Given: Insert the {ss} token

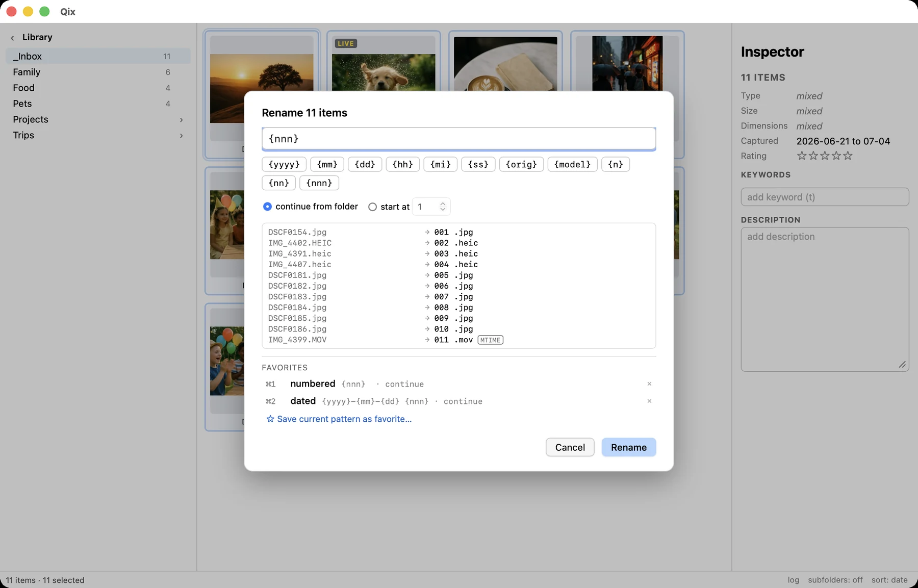Looking at the screenshot, I should (x=478, y=164).
